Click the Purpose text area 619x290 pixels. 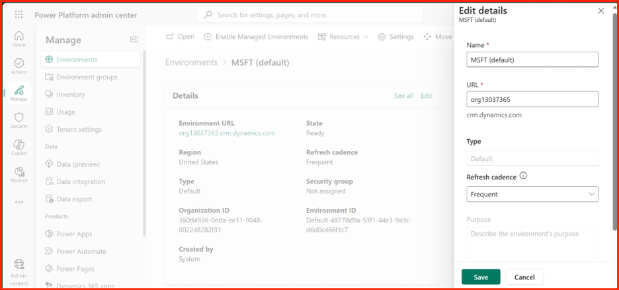pos(532,243)
